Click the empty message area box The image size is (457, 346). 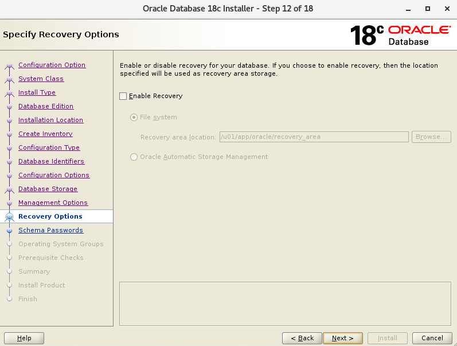pyautogui.click(x=285, y=304)
